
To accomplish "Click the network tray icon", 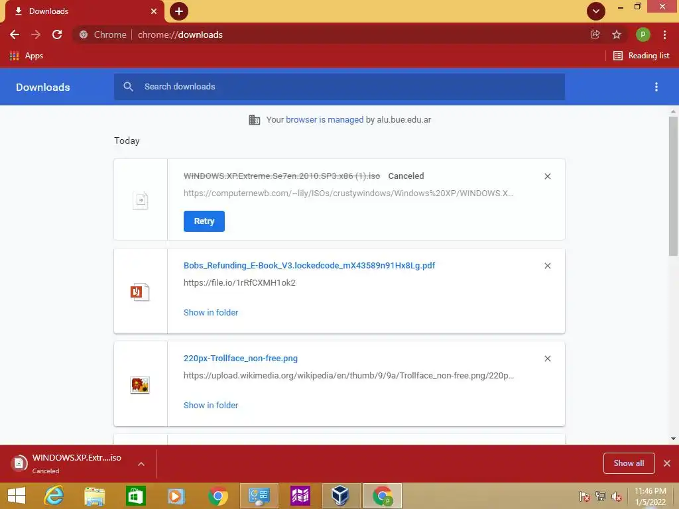I will tap(601, 496).
